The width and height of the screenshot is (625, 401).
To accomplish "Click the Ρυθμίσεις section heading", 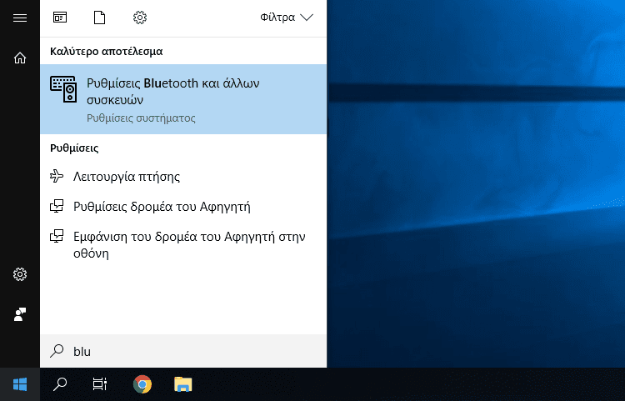I will click(x=74, y=148).
